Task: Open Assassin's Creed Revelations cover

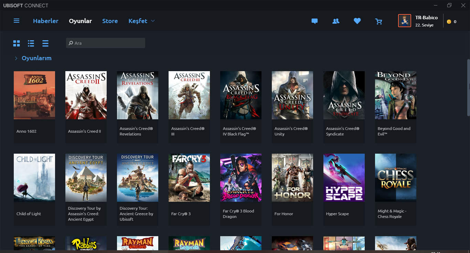Action: (x=138, y=95)
